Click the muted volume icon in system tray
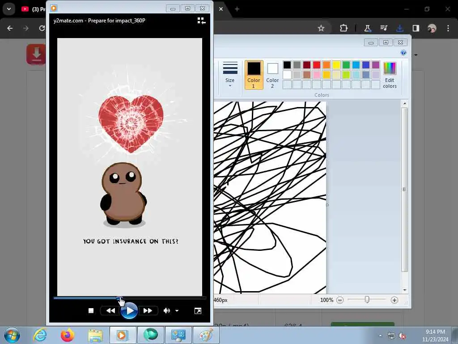The width and height of the screenshot is (458, 344). click(402, 336)
